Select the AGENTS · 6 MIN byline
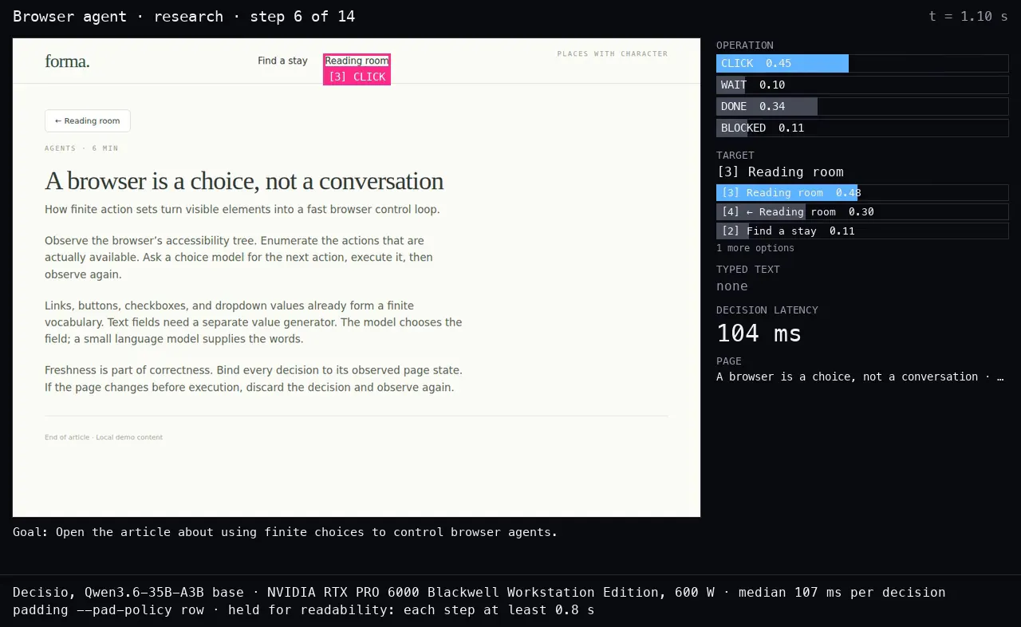The height and width of the screenshot is (627, 1021). 81,148
